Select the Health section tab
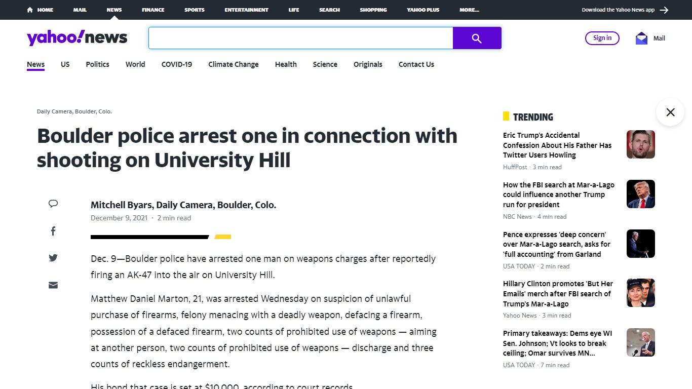 286,64
